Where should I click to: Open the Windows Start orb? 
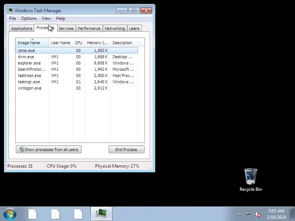tap(10, 214)
